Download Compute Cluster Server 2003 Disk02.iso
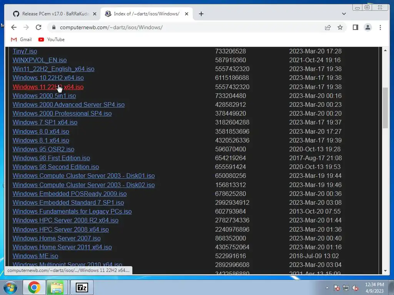The width and height of the screenshot is (394, 295). click(x=83, y=185)
